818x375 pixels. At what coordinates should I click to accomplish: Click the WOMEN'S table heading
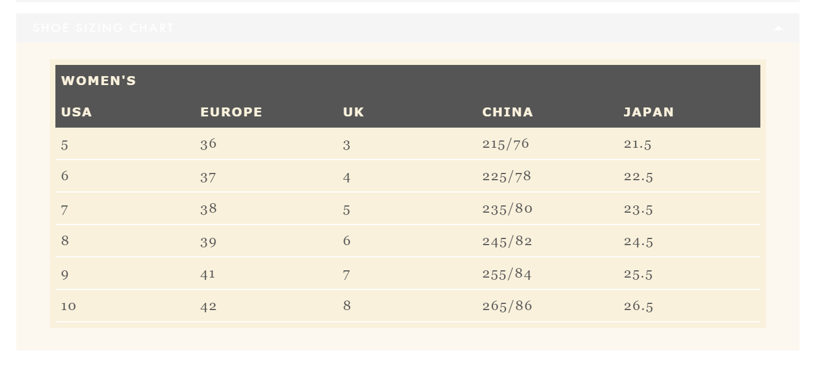tap(98, 81)
